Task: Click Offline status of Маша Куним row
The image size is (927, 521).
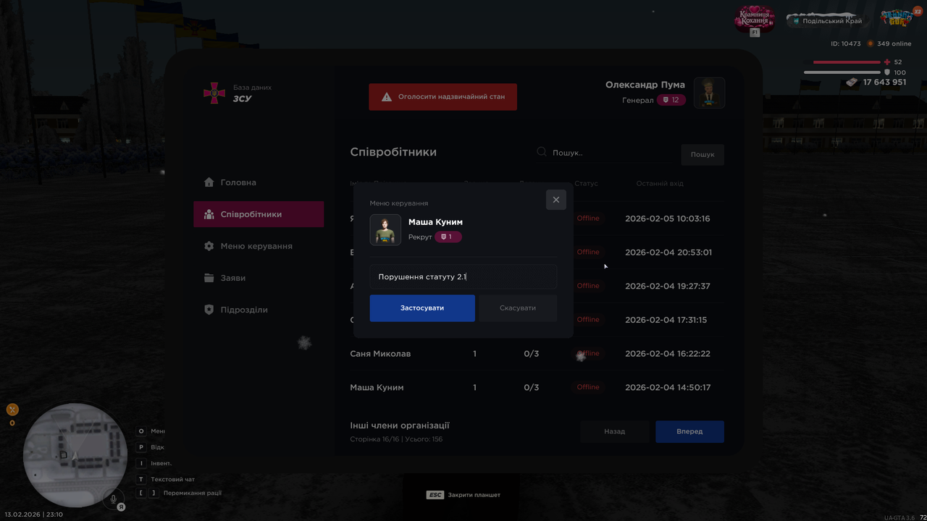Action: tap(588, 387)
